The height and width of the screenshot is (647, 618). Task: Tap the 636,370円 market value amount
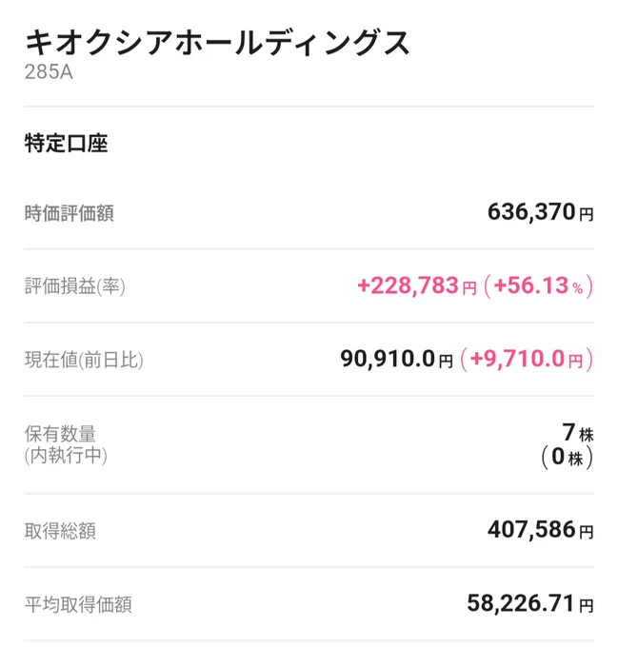(x=540, y=212)
